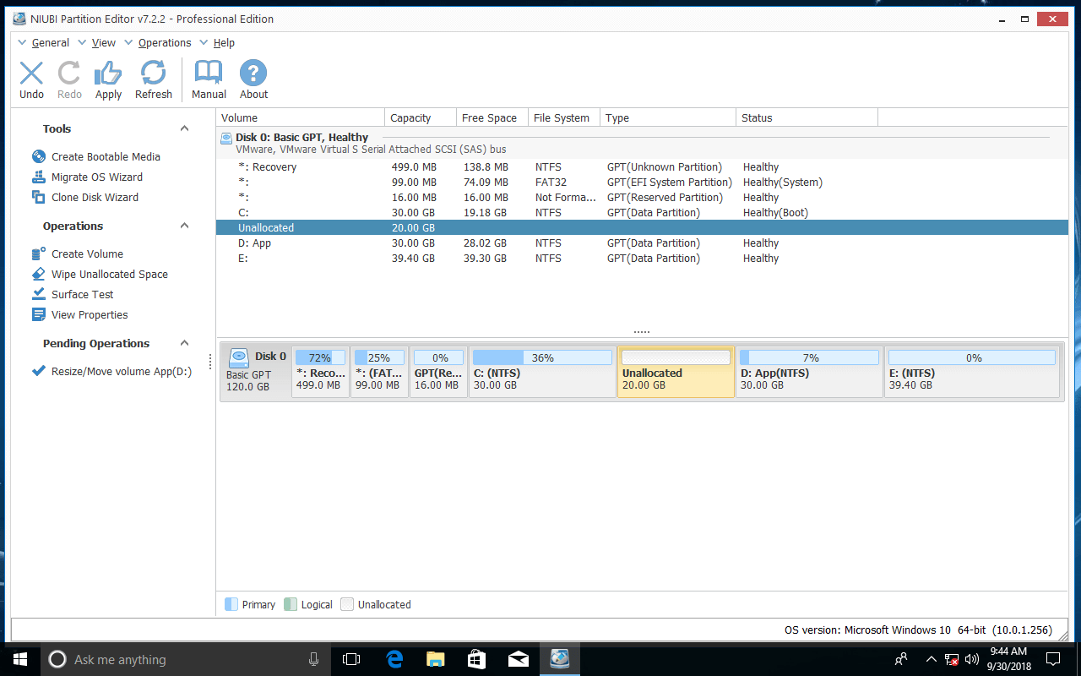Start the Migrate OS Wizard
The image size is (1081, 676).
97,177
